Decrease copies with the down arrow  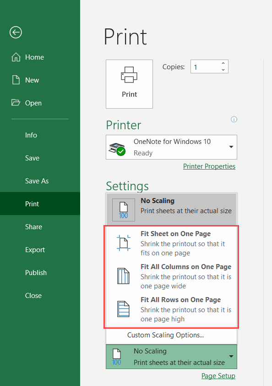tap(223, 70)
